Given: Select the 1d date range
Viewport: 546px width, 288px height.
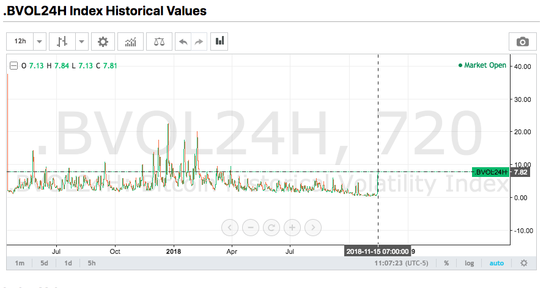Looking at the screenshot, I should point(68,263).
